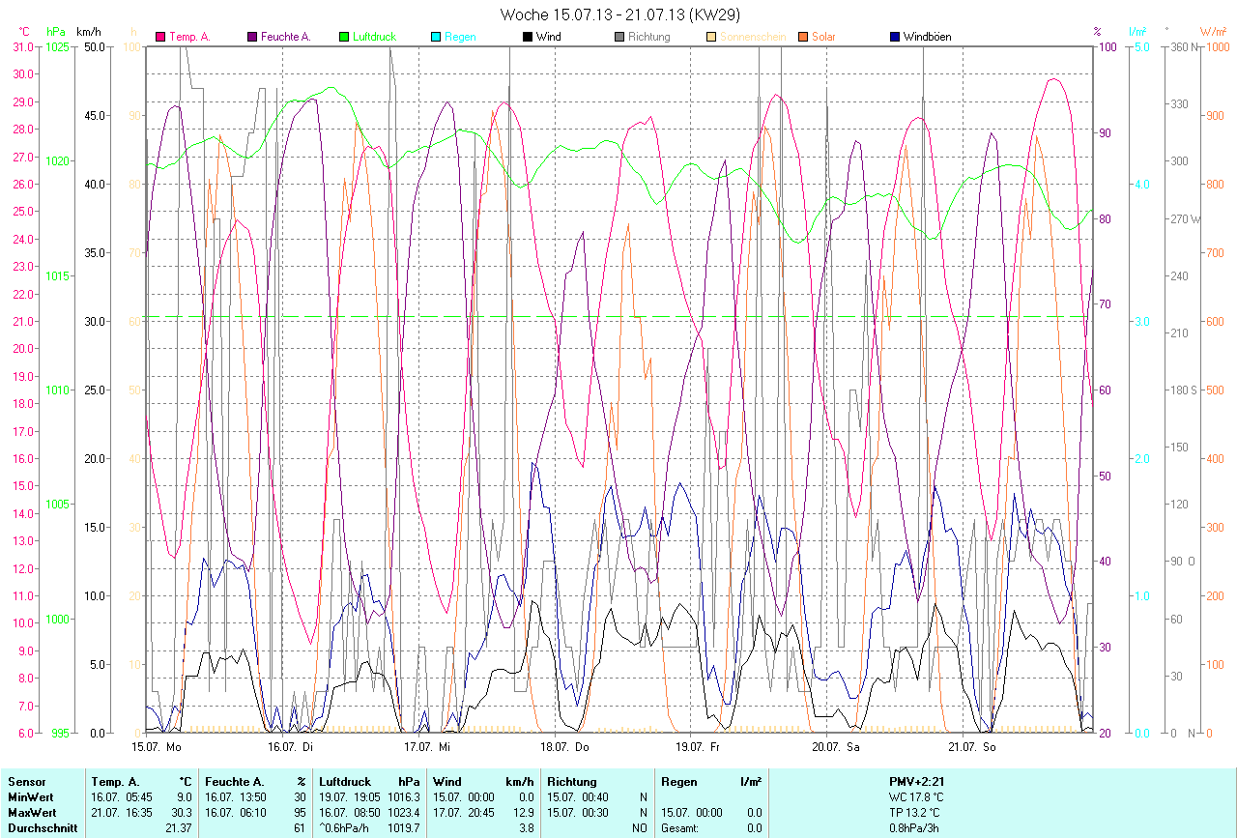Click the 'Feuchte A.' table column header
The height and width of the screenshot is (838, 1237).
click(x=235, y=781)
